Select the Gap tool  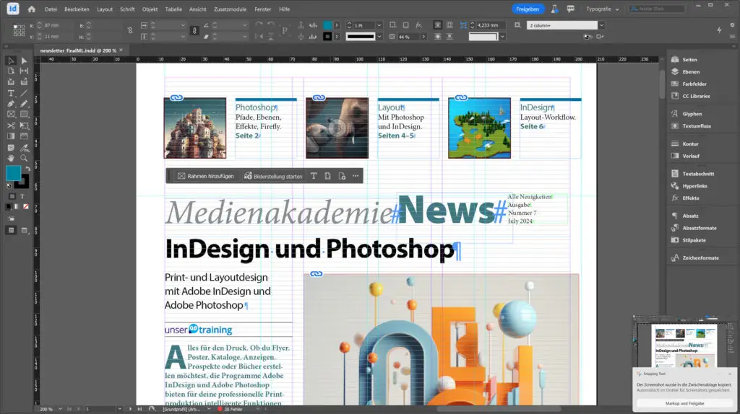pyautogui.click(x=24, y=71)
